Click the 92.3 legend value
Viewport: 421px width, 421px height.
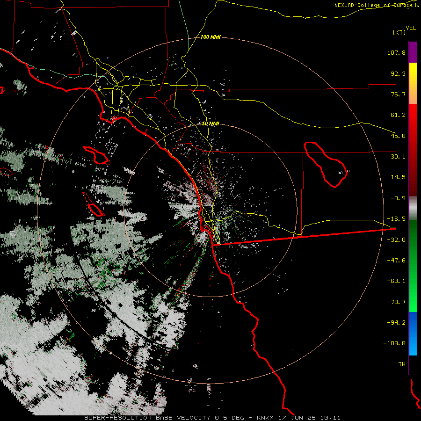(398, 73)
